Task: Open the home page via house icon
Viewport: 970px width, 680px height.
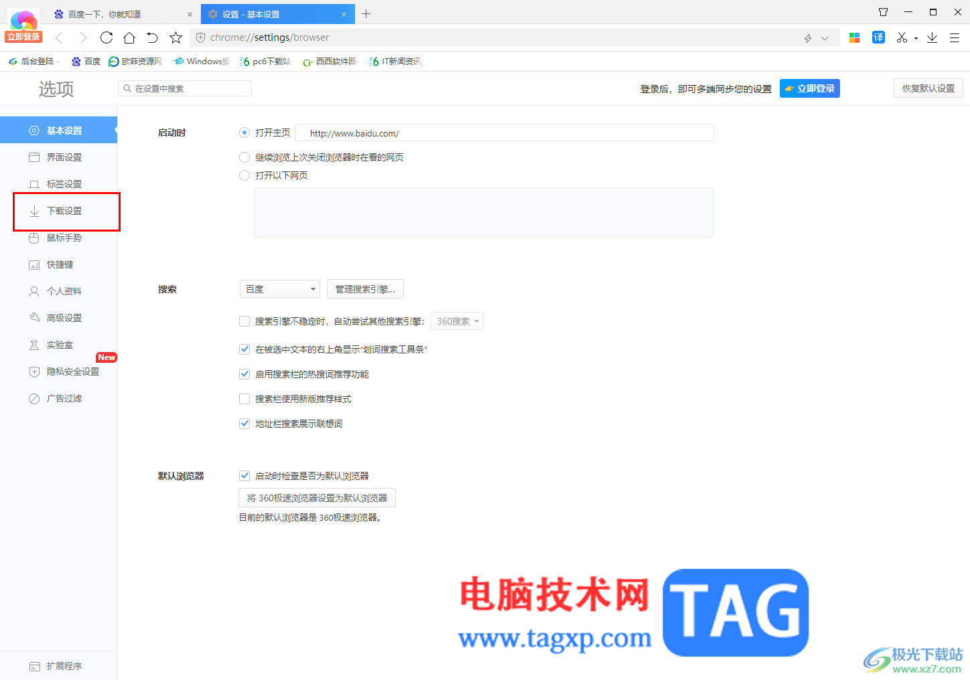Action: coord(129,37)
